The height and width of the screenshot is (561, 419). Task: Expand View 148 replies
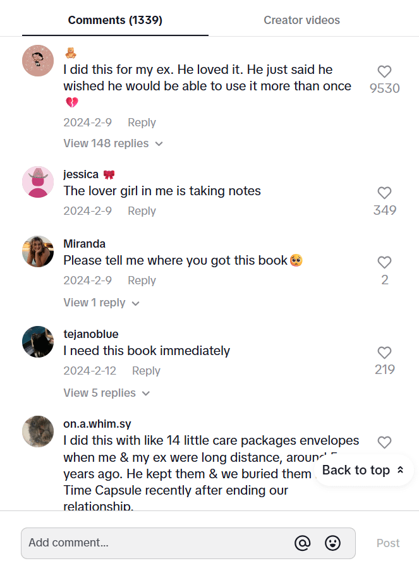tap(113, 143)
